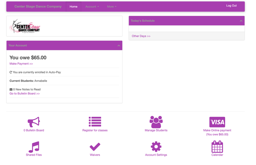This screenshot has width=256, height=165.
Task: Click the Auto-Pay refresh icon
Action: 11,72
